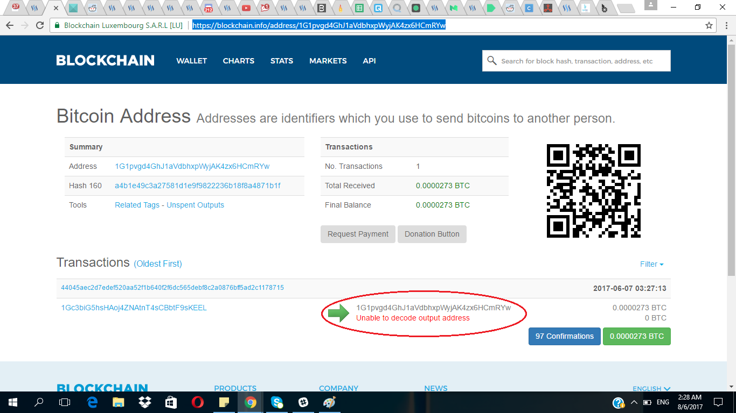Open the Chrome menu with three dots
The width and height of the screenshot is (736, 413).
tap(725, 25)
